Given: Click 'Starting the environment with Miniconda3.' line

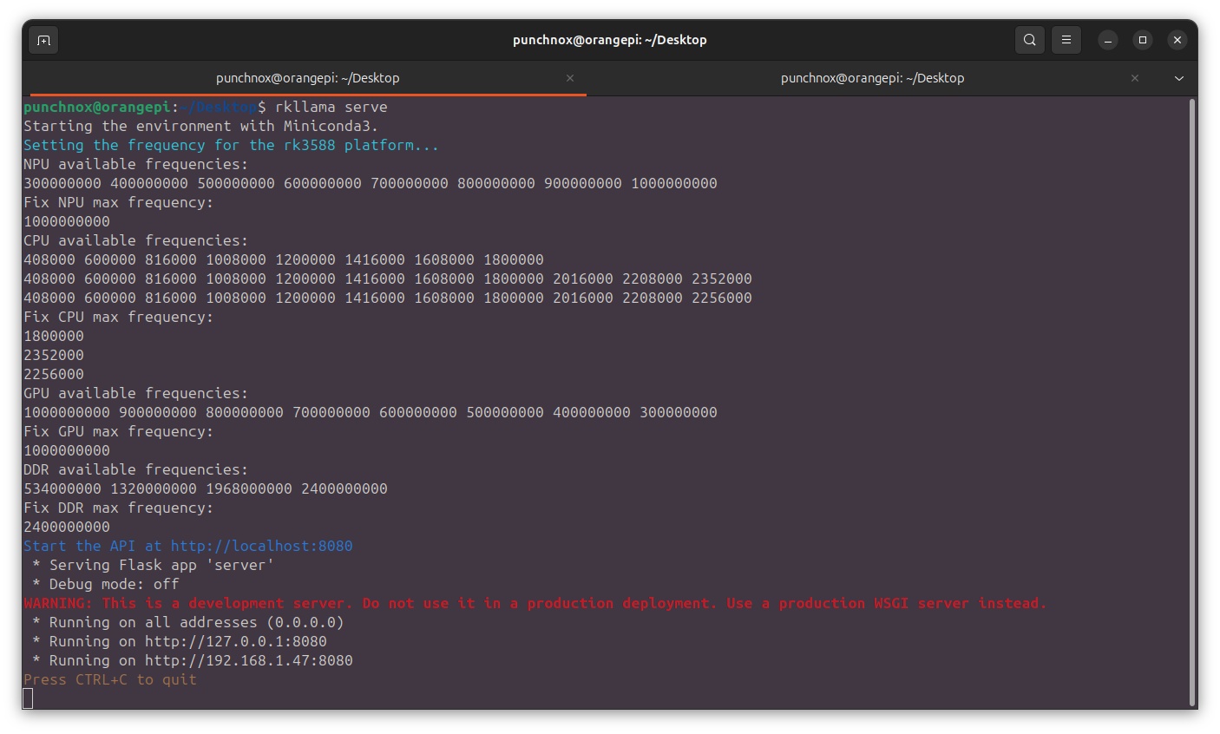Looking at the screenshot, I should click(x=201, y=127).
